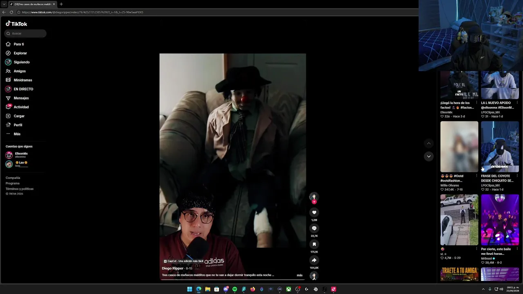Open the Programa footer link
Viewport: 523px width, 294px height.
coord(12,183)
